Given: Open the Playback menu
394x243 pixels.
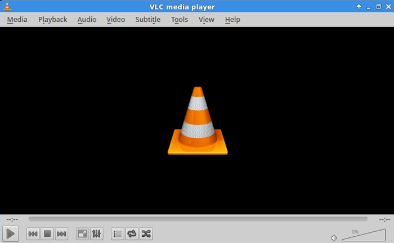Looking at the screenshot, I should pos(52,20).
